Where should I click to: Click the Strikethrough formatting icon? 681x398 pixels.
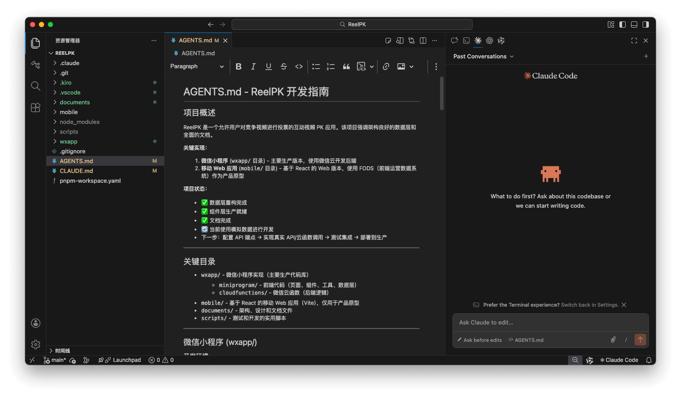pyautogui.click(x=284, y=66)
